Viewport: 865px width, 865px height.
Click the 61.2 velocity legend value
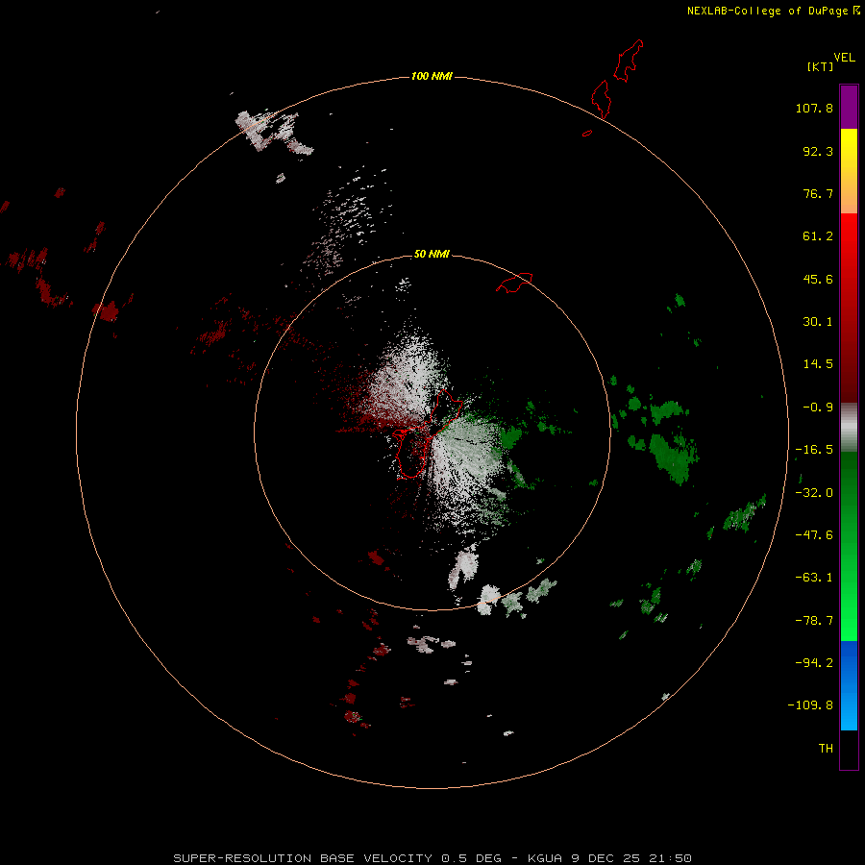(818, 236)
